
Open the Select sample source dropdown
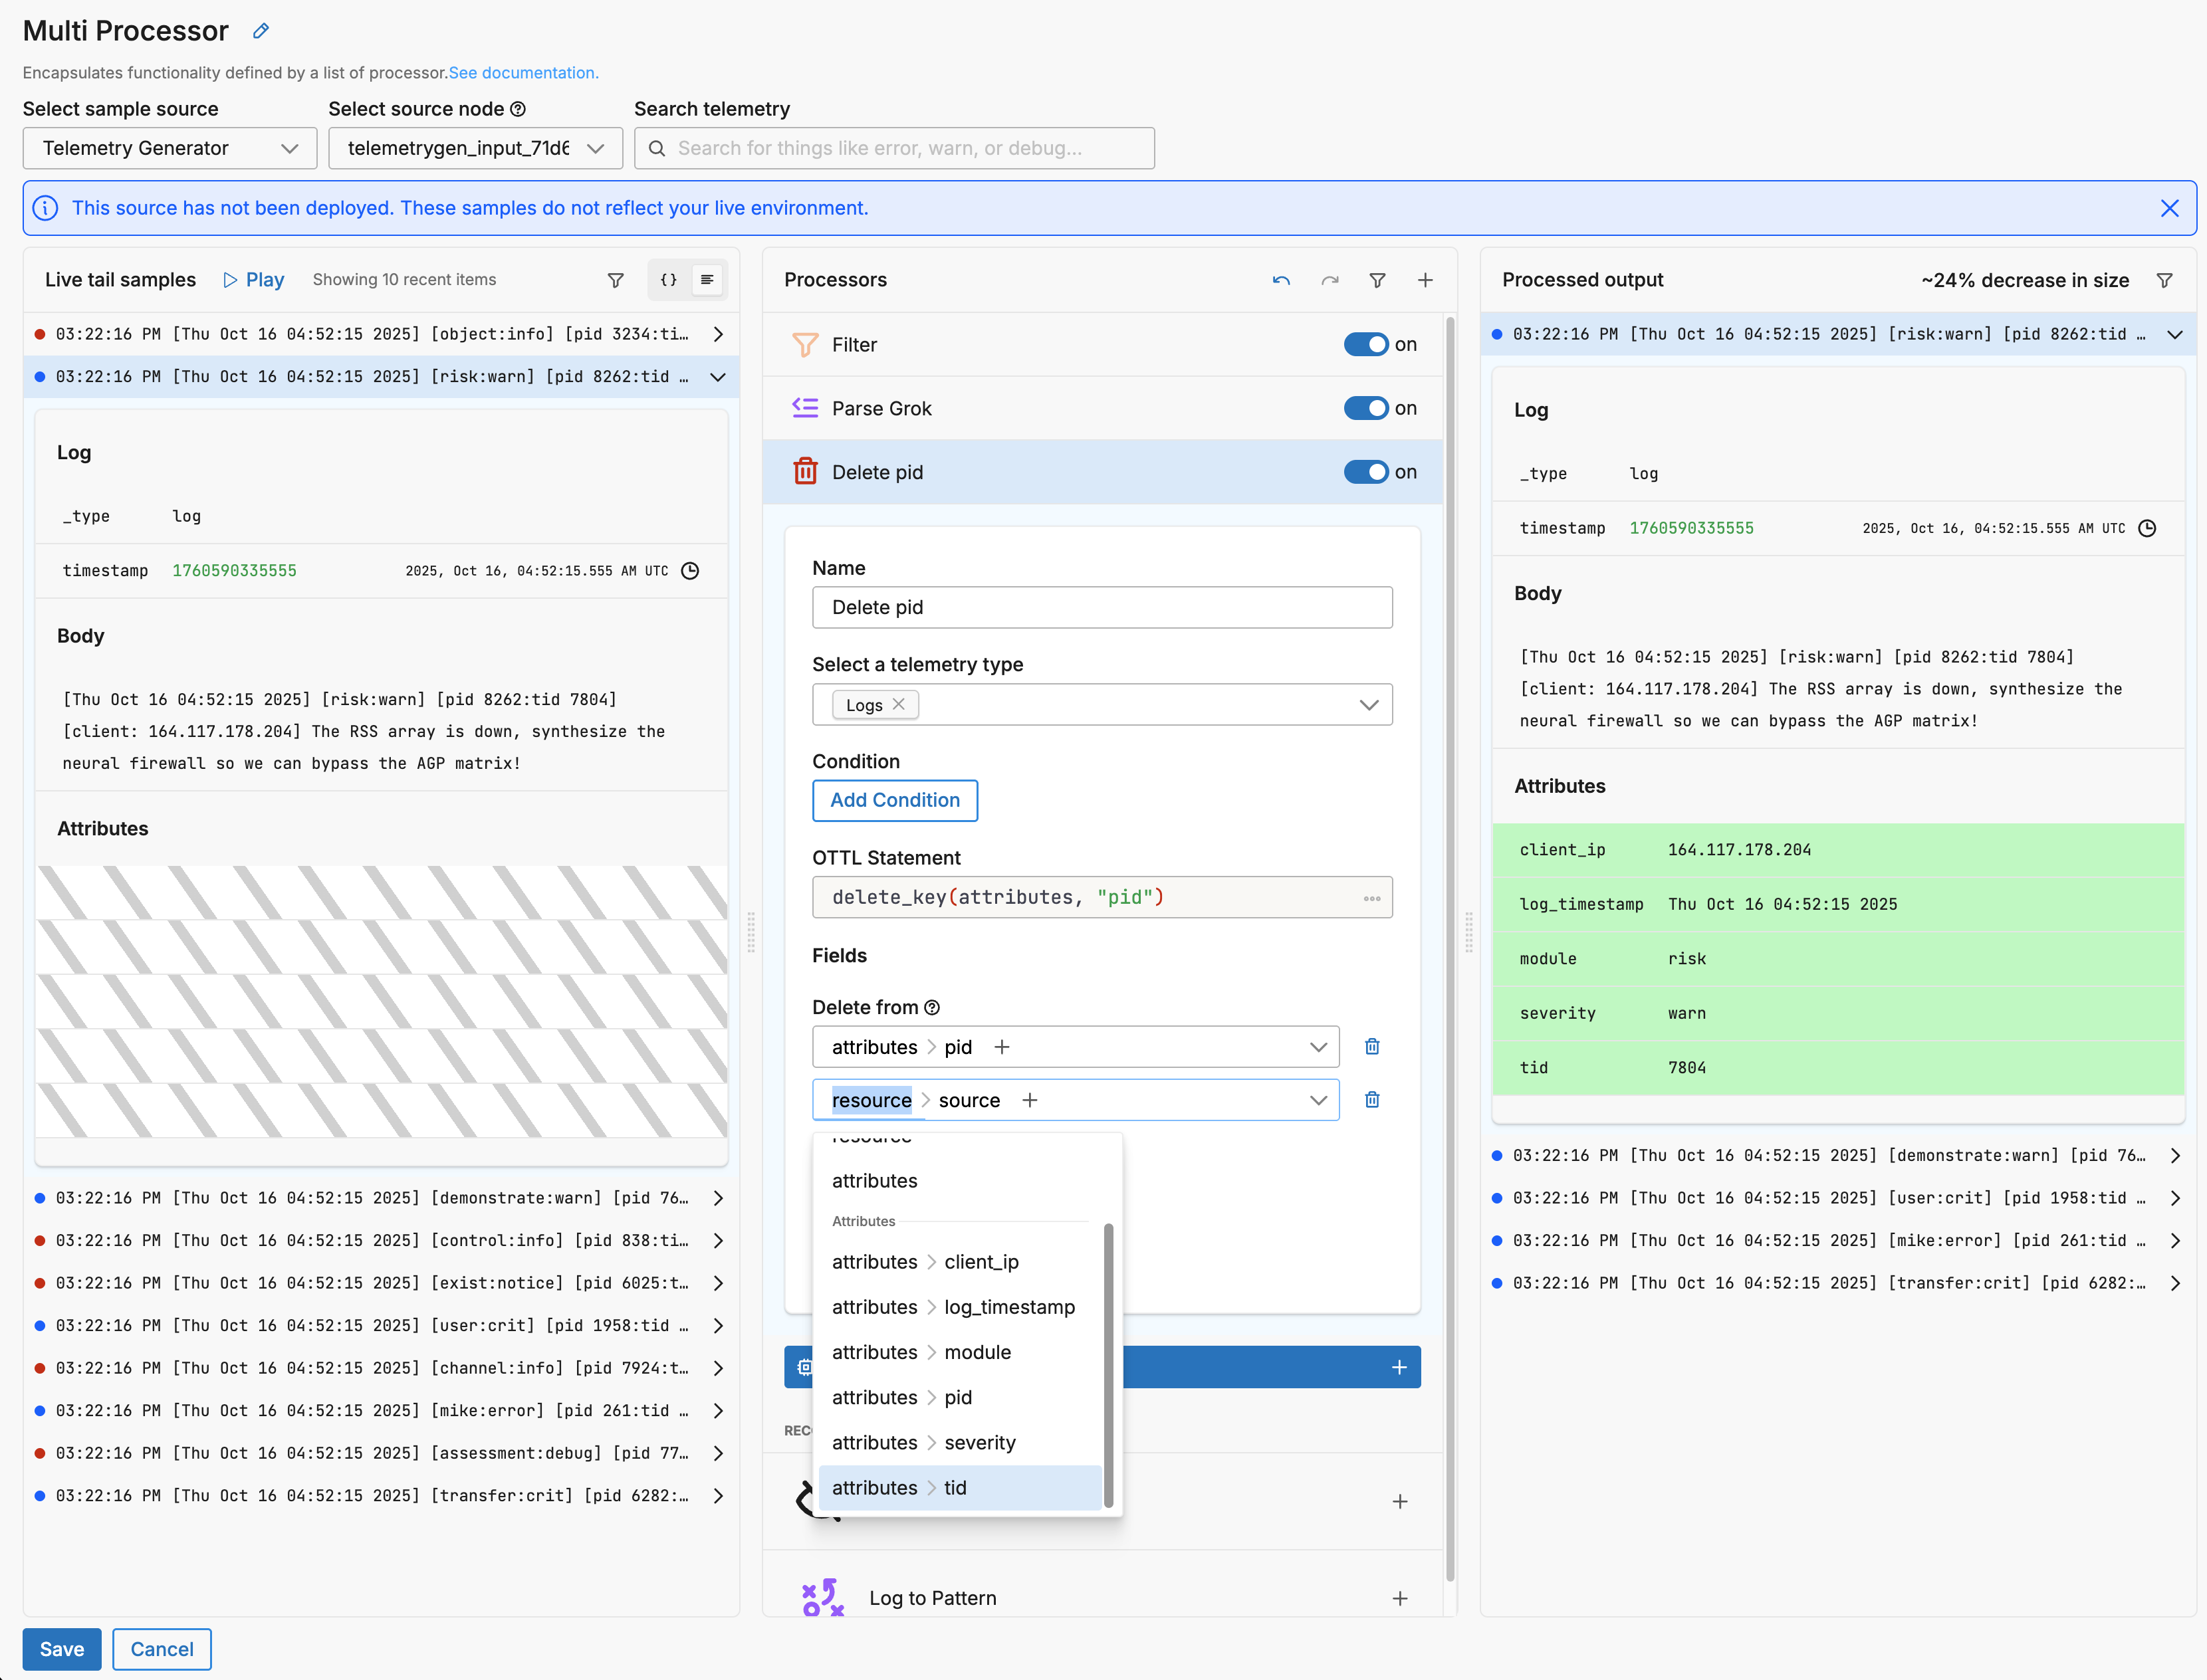[170, 148]
